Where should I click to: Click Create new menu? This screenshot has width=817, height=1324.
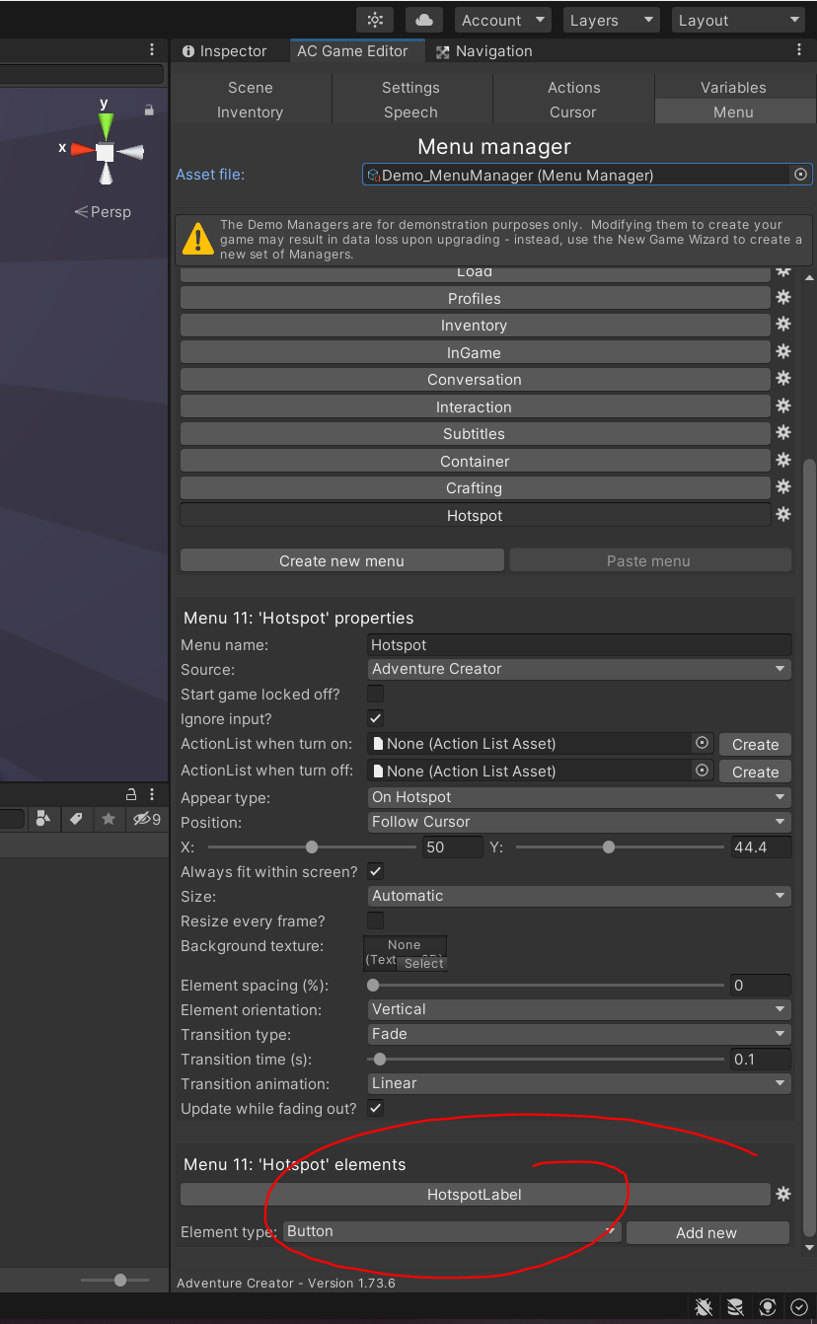(341, 560)
